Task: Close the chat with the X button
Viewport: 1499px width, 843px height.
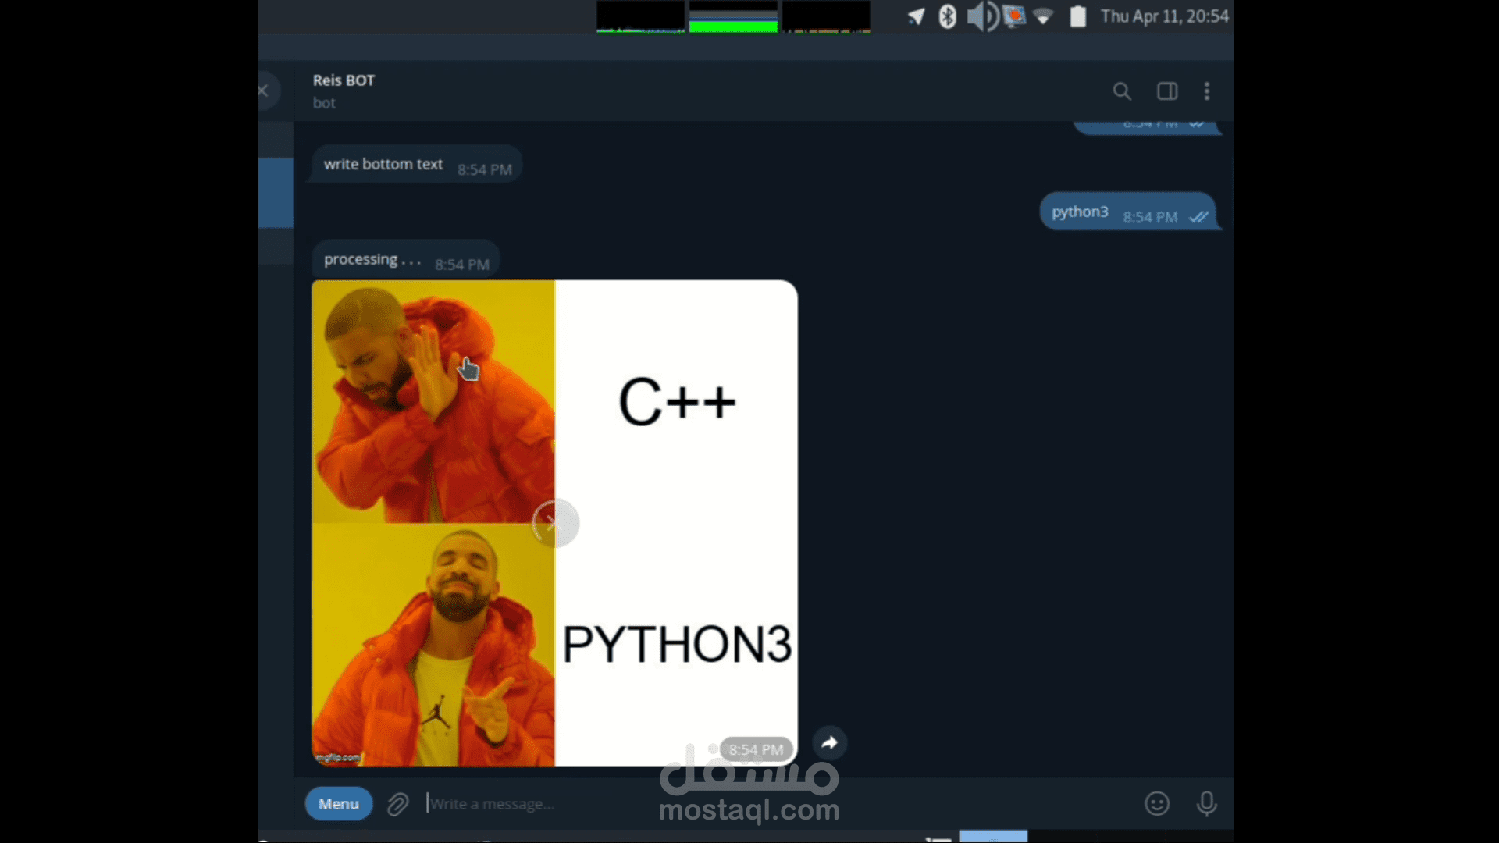Action: pos(264,91)
